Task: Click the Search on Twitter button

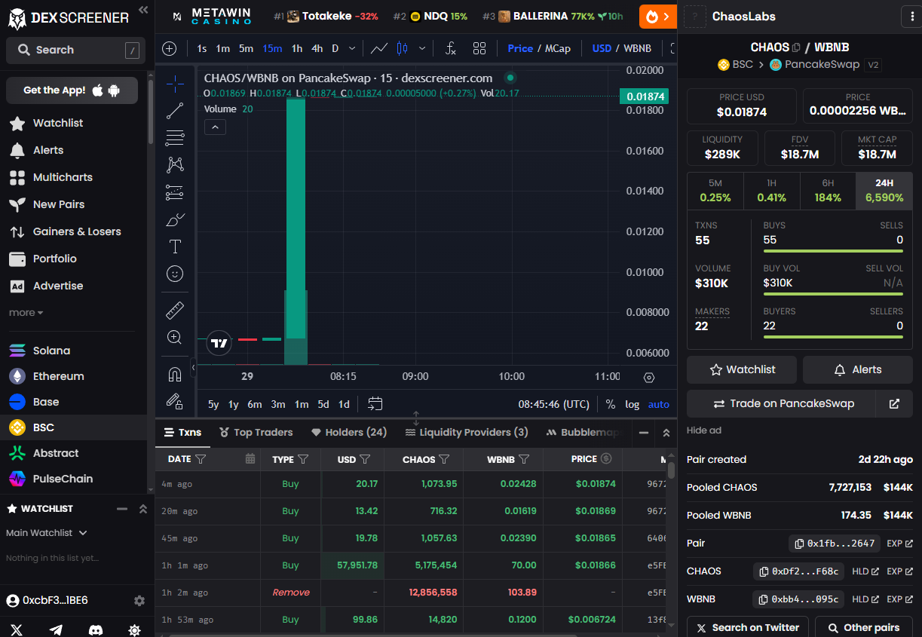Action: pos(747,627)
